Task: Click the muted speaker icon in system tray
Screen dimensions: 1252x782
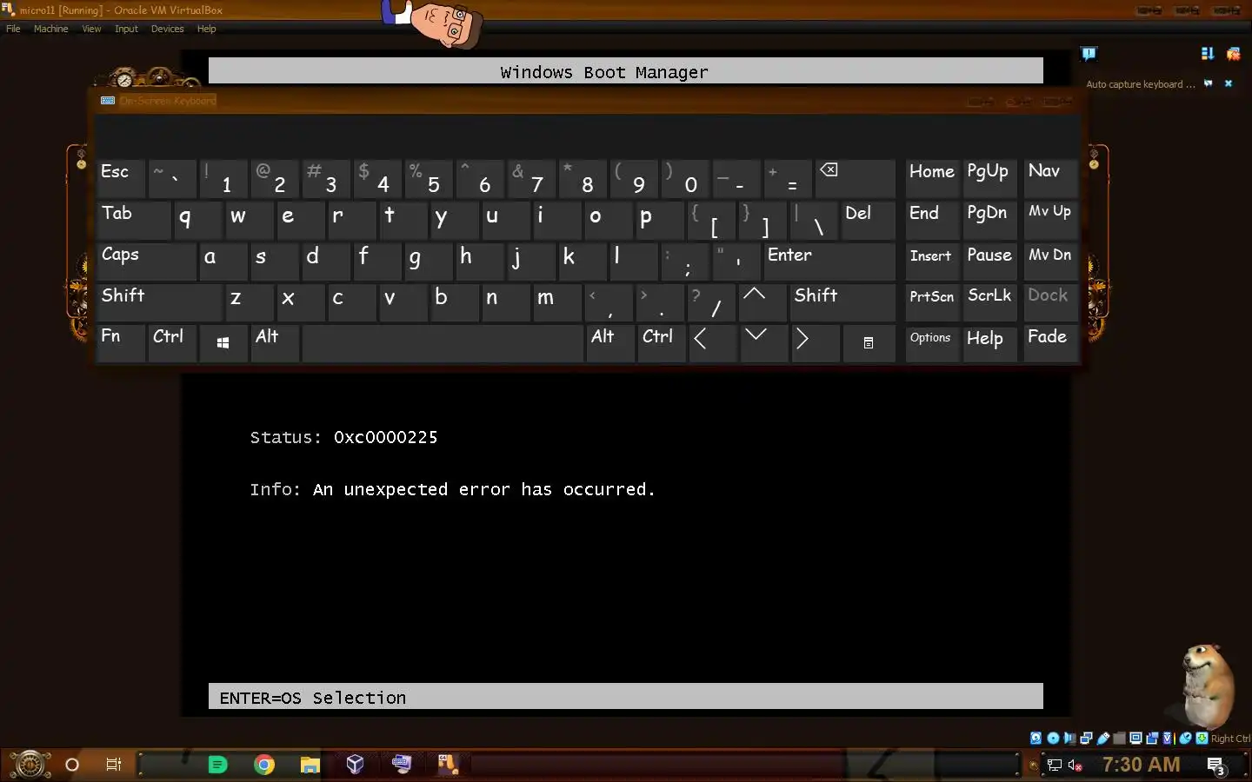Action: coord(1076,765)
